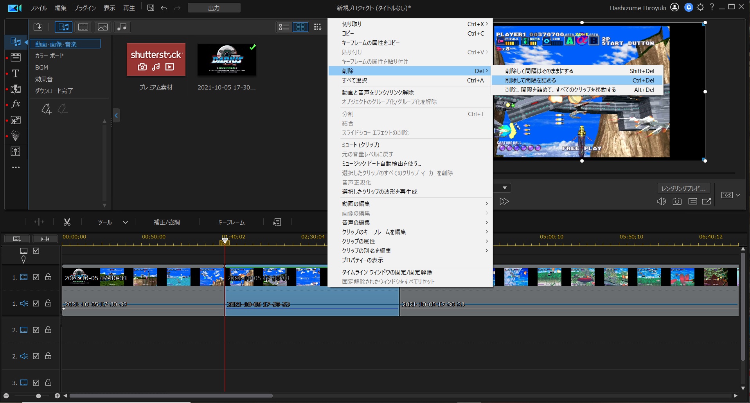Click the レンダリングプレビュー button
The height and width of the screenshot is (403, 750).
point(683,188)
